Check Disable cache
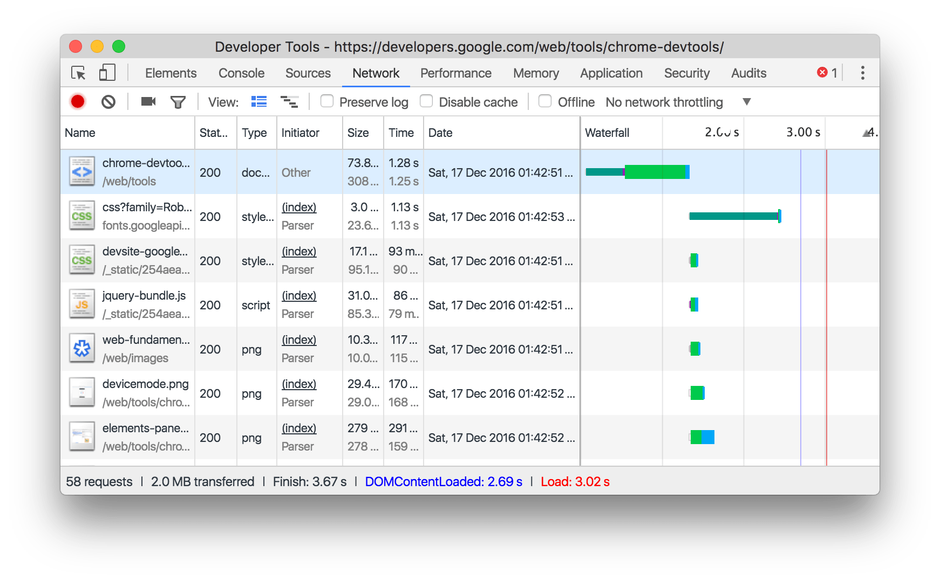The width and height of the screenshot is (940, 581). point(426,101)
